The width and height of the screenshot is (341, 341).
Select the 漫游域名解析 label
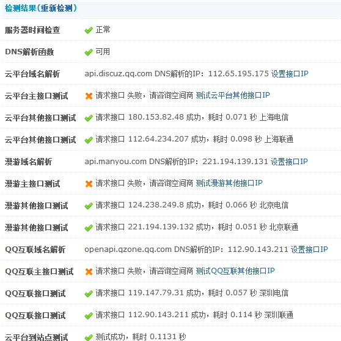(x=28, y=162)
